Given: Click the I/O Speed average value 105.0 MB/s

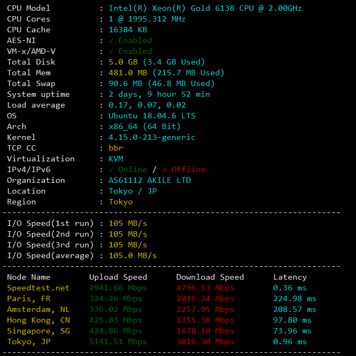Looking at the screenshot, I should 132,255.
